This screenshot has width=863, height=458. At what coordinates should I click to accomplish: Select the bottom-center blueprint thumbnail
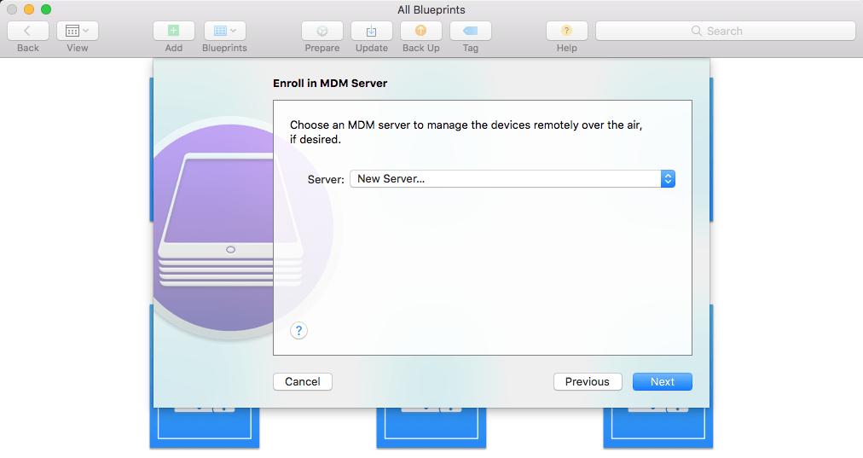click(x=431, y=428)
